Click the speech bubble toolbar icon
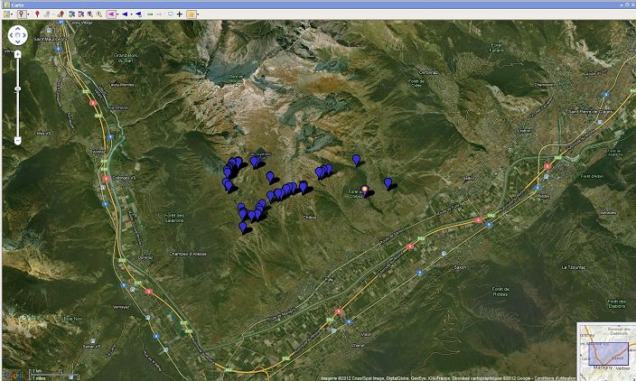Image resolution: width=636 pixels, height=381 pixels. 170,14
